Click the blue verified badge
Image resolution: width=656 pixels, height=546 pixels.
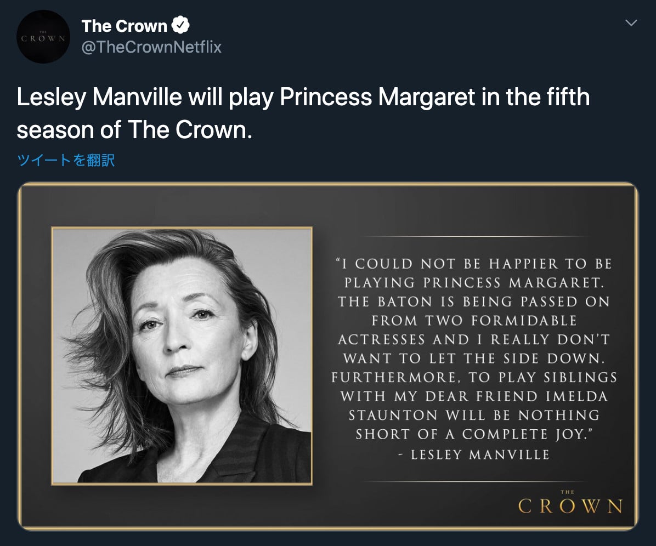tap(181, 26)
